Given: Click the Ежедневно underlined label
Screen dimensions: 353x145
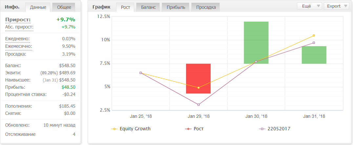Looking at the screenshot, I should pyautogui.click(x=17, y=39).
